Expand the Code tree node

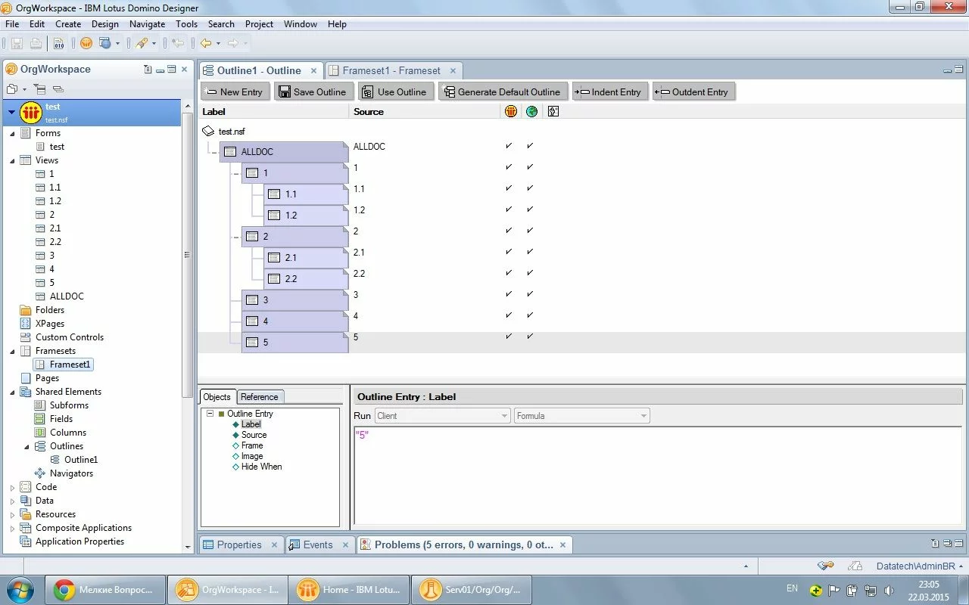pyautogui.click(x=13, y=488)
